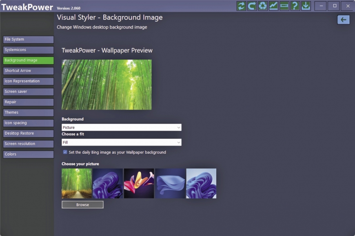Open the recycle symbol toolbar icon
This screenshot has width=355, height=236.
tap(263, 6)
